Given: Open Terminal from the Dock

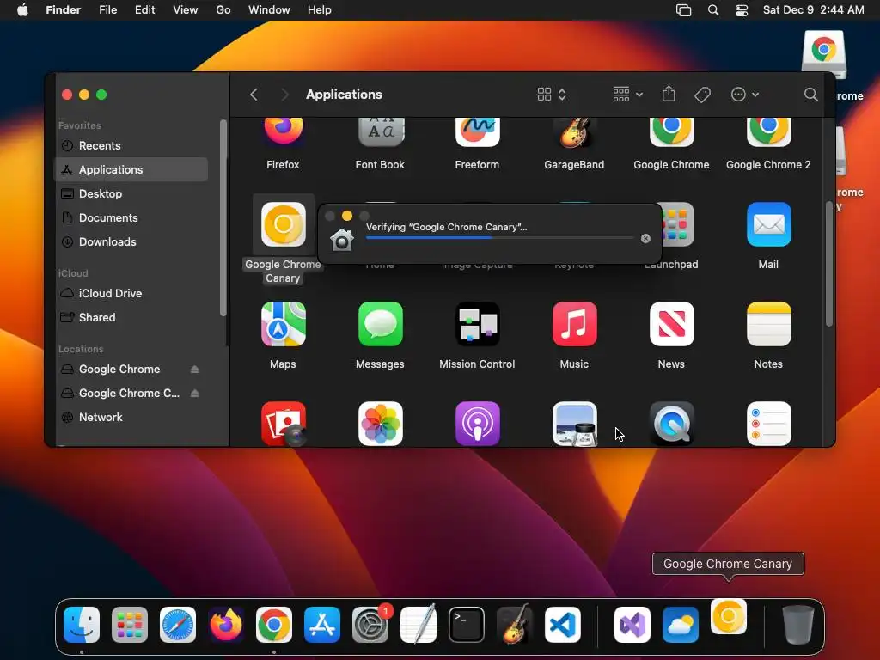Looking at the screenshot, I should point(467,625).
